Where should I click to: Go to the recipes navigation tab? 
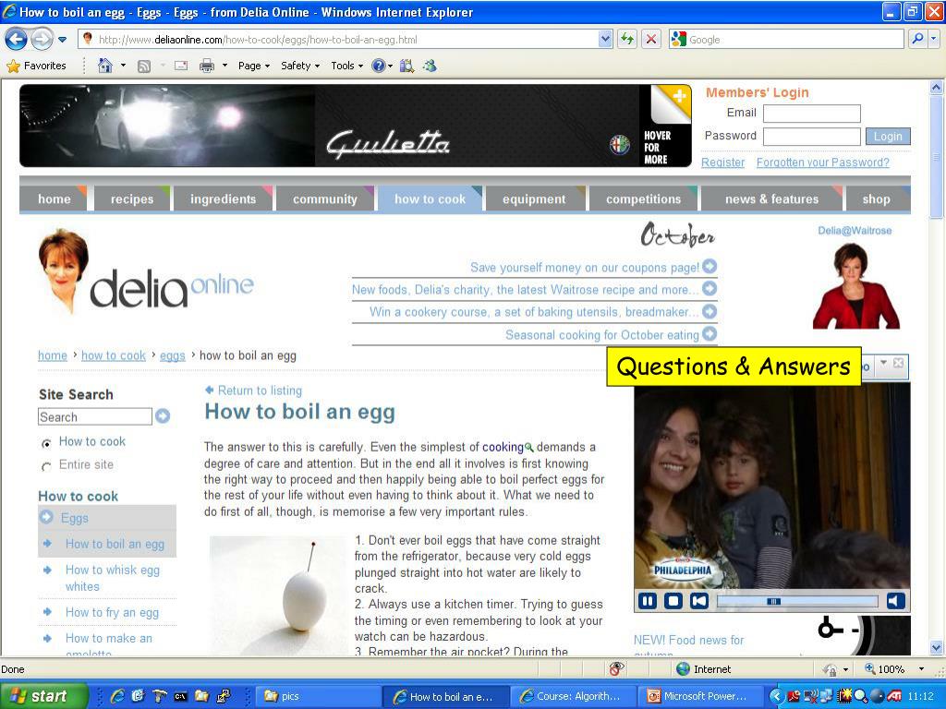click(x=132, y=199)
